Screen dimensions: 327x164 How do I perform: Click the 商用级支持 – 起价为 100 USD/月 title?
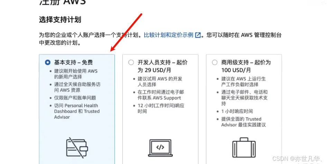(x=246, y=66)
